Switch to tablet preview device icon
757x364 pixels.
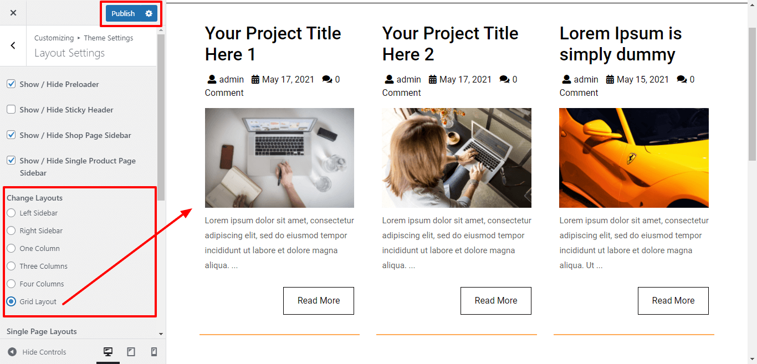131,352
